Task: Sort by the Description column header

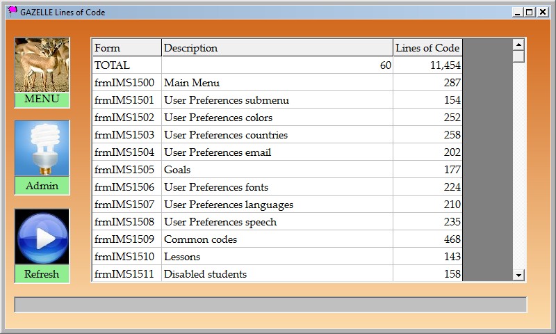Action: coord(277,48)
